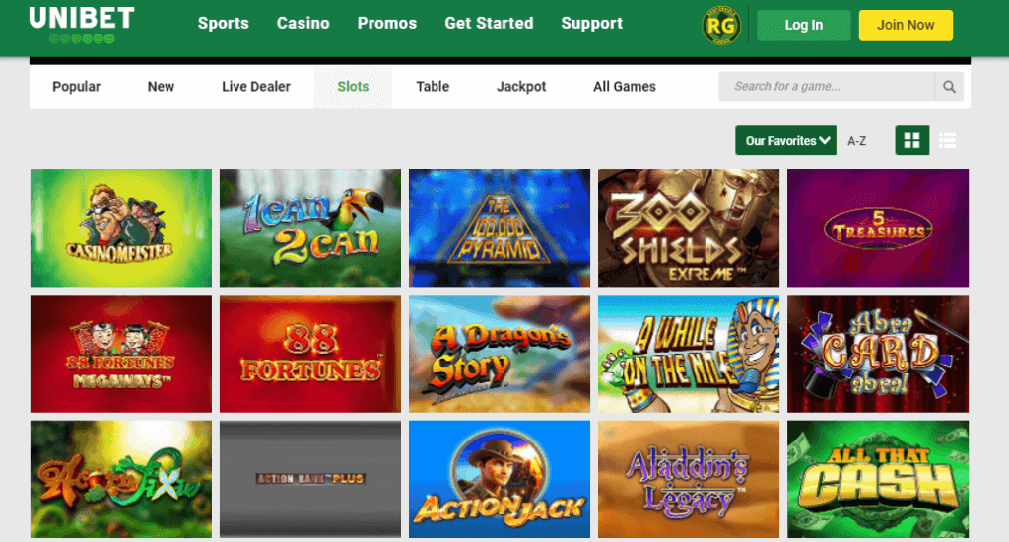Launch the Action Jack slot

500,480
